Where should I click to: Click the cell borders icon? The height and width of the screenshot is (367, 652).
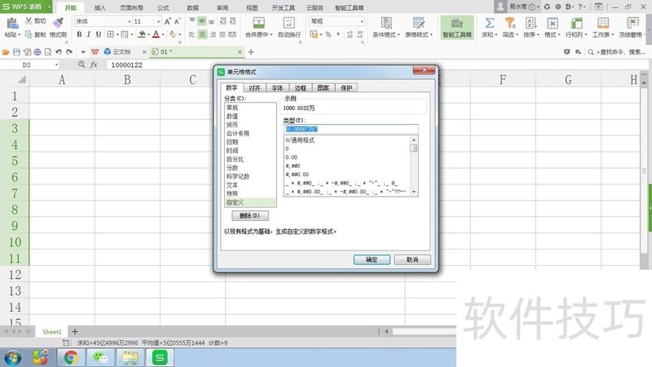(x=110, y=34)
